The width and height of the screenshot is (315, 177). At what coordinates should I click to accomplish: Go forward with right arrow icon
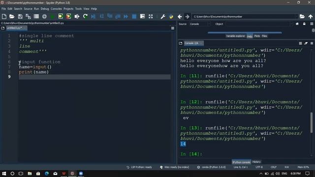tap(187, 16)
